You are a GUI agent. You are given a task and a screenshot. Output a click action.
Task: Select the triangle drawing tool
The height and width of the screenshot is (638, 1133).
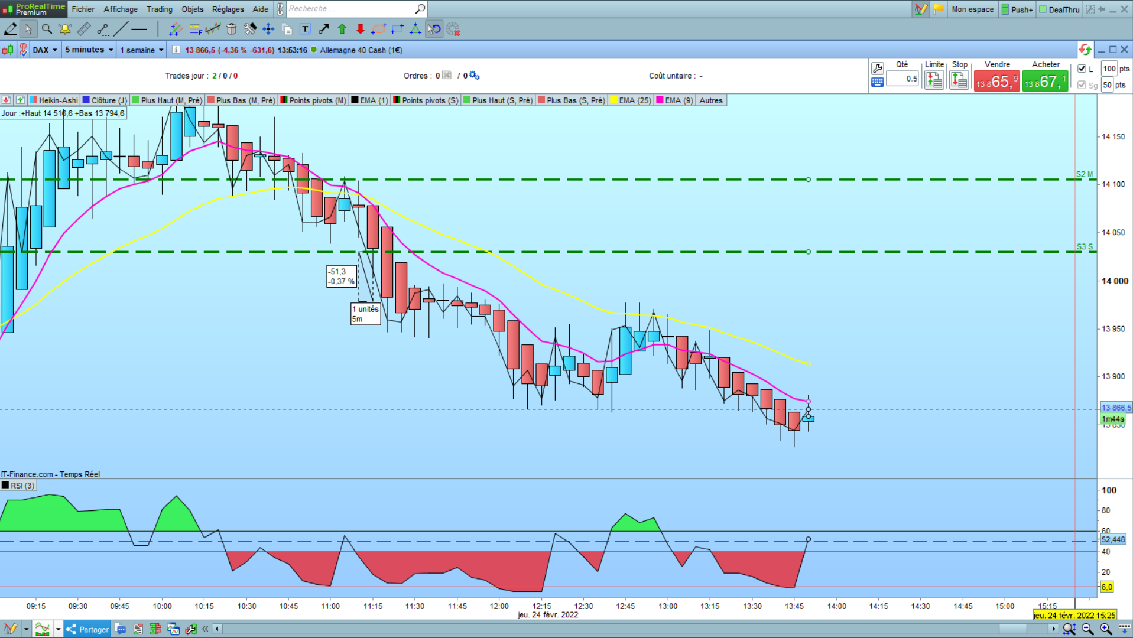[415, 29]
